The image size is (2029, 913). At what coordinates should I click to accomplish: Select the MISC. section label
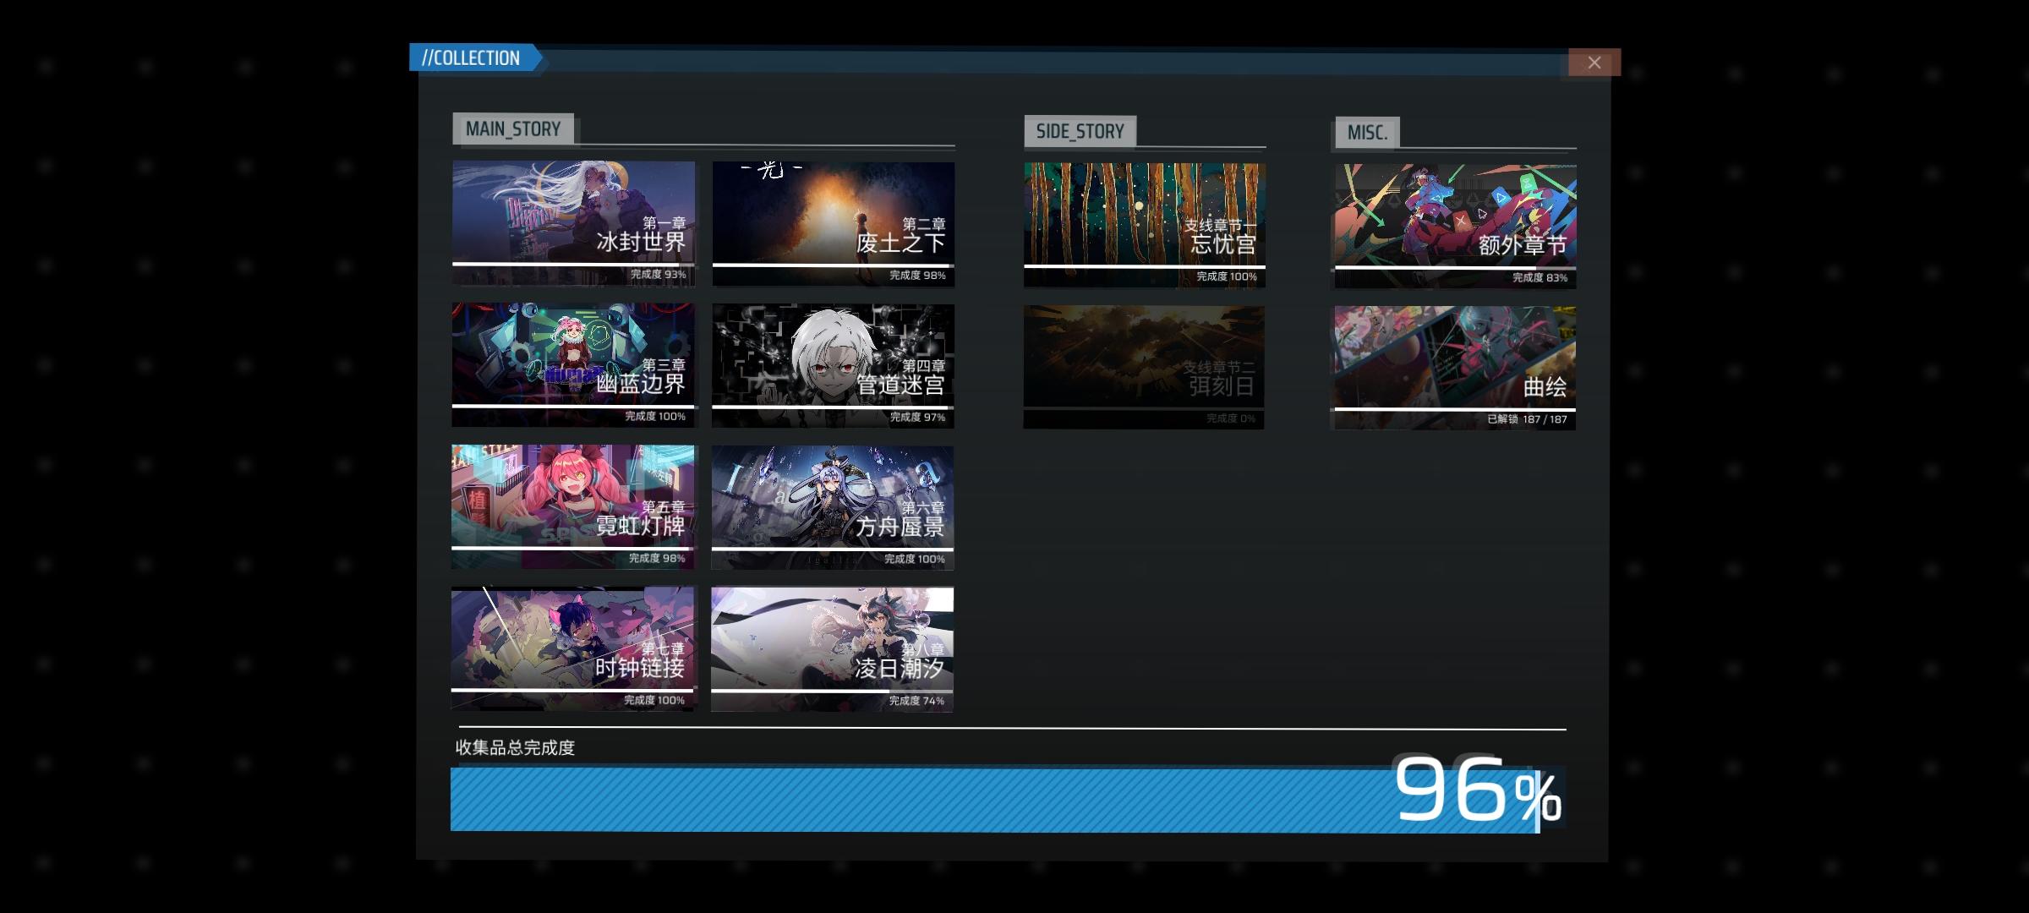click(1367, 133)
